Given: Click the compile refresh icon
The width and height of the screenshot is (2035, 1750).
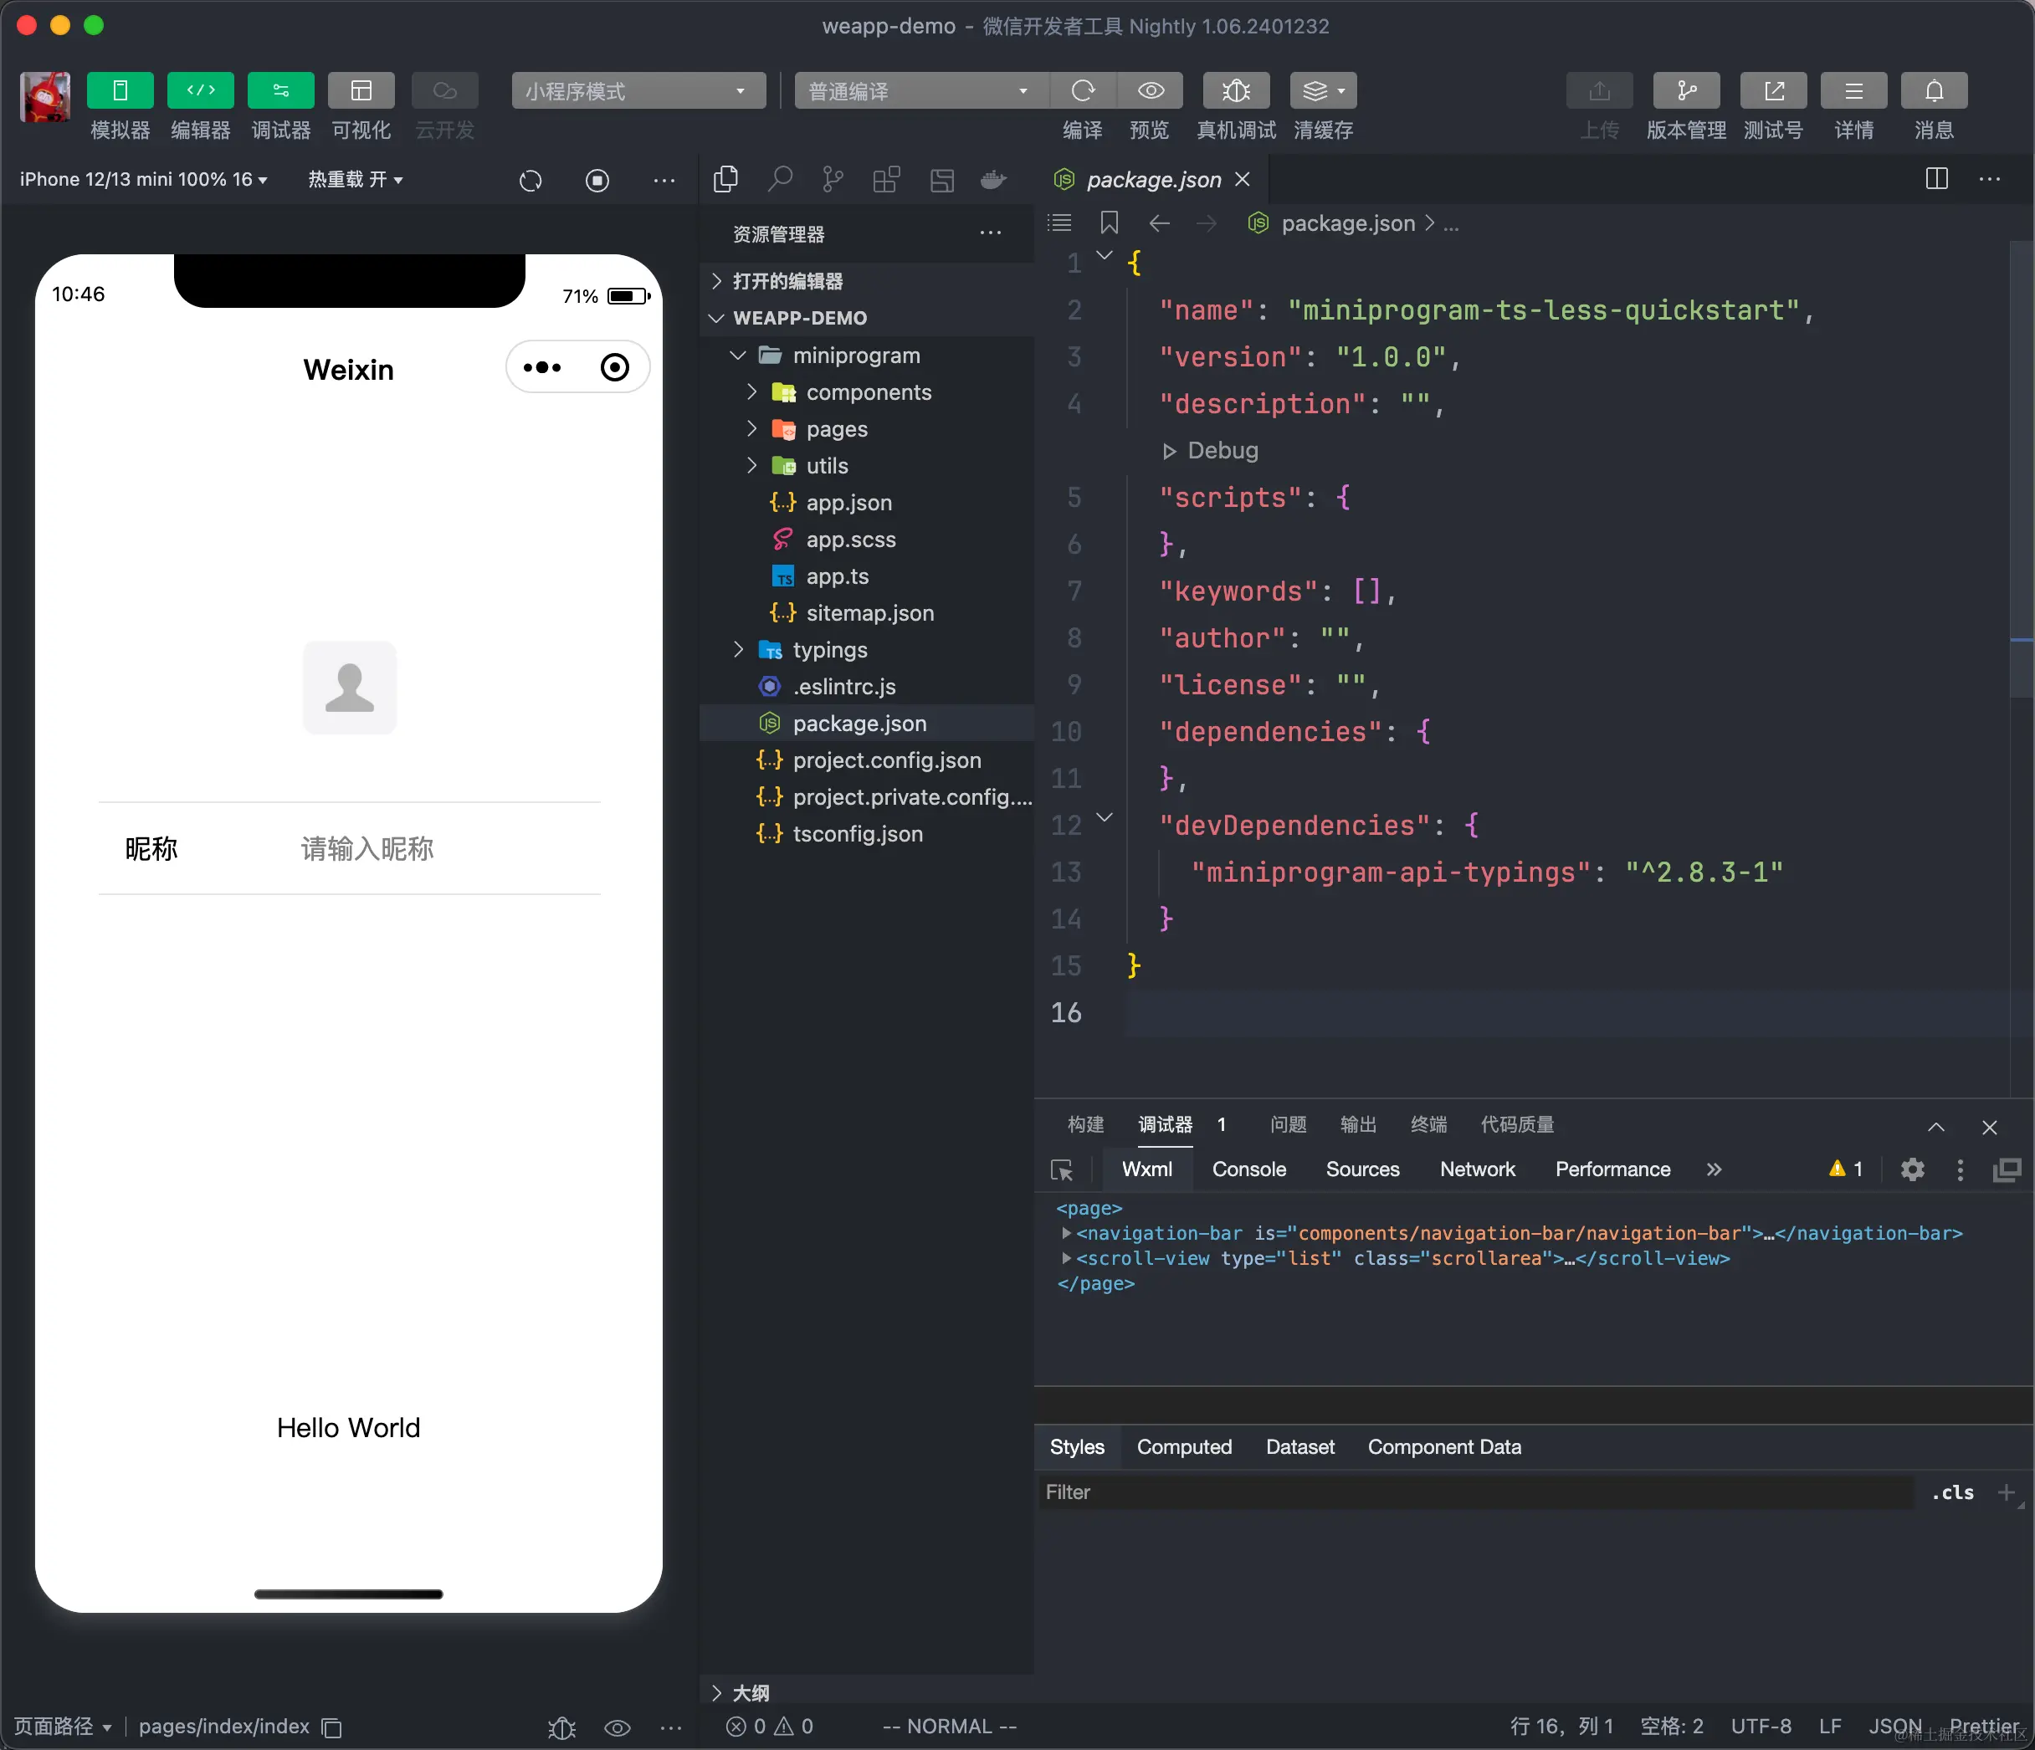Looking at the screenshot, I should click(x=1082, y=90).
